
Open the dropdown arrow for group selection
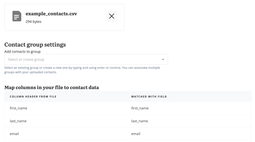(x=163, y=59)
